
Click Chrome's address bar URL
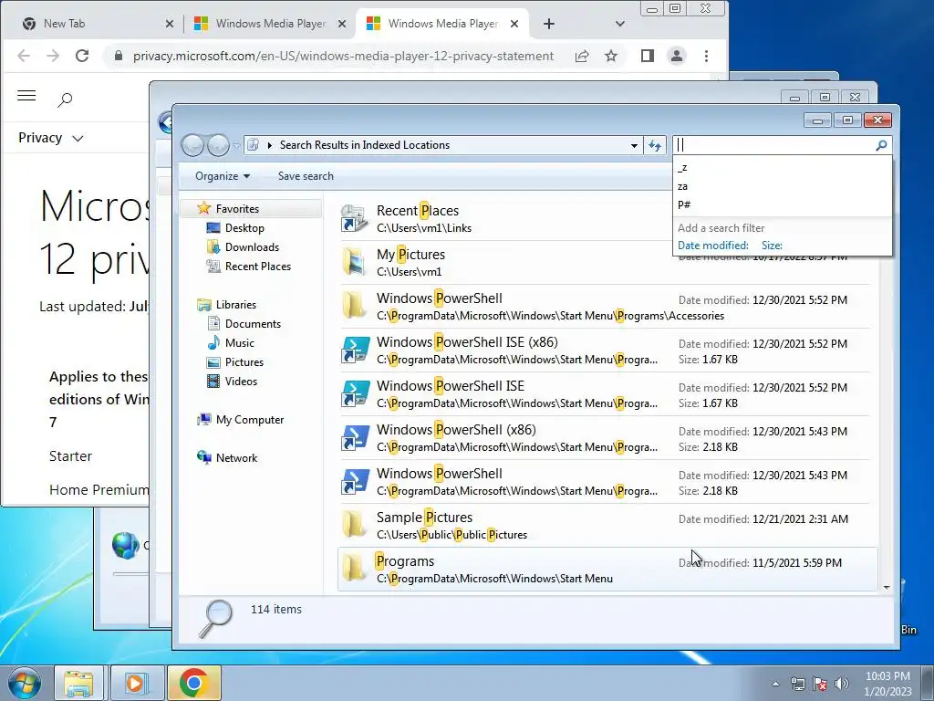[x=343, y=56]
